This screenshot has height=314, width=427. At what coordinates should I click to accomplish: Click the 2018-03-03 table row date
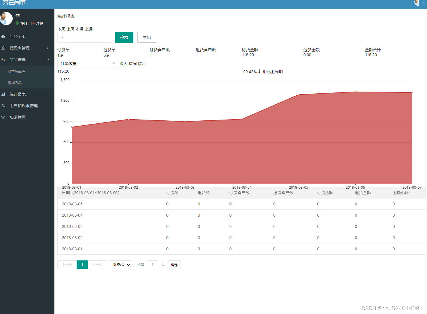click(x=72, y=226)
